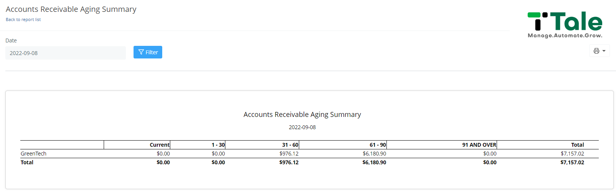Image resolution: width=616 pixels, height=196 pixels.
Task: Click the funnel icon on Filter button
Action: click(x=141, y=52)
